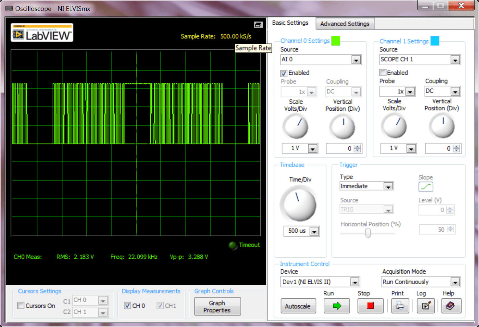Viewport: 479px width, 327px height.
Task: Click the Time/Div timebase knob
Action: click(298, 204)
